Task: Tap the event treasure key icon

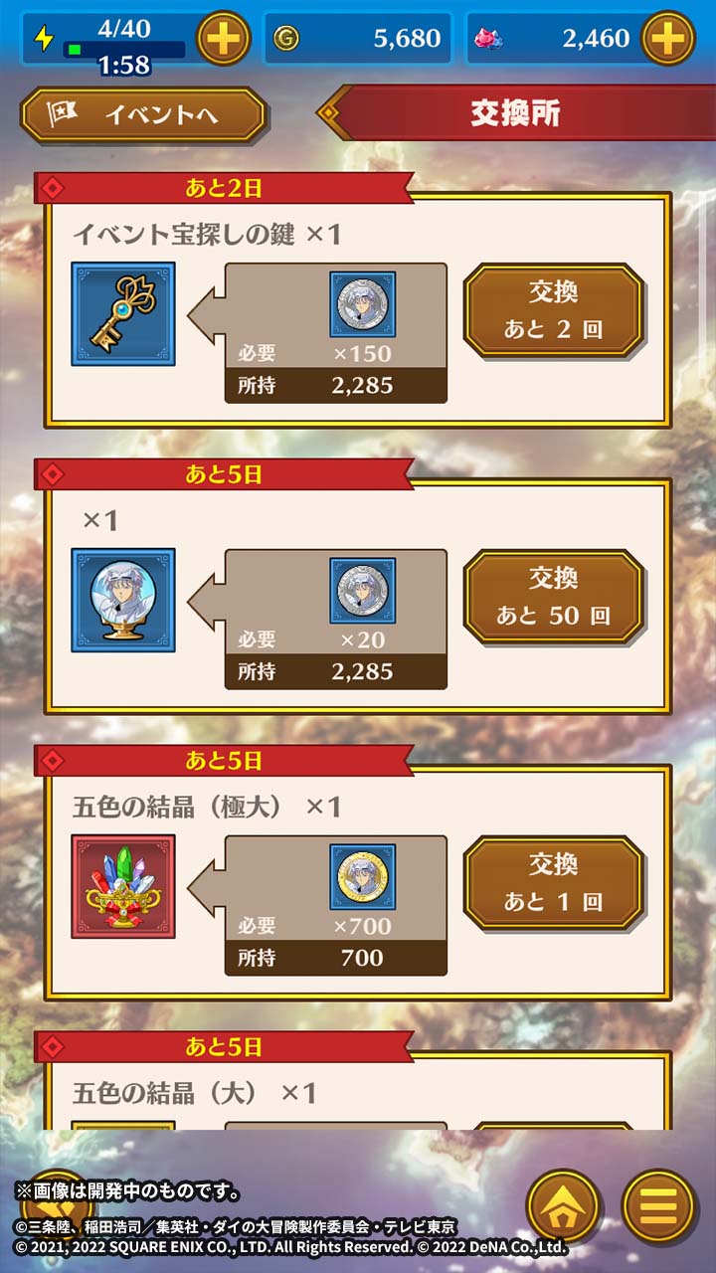Action: pyautogui.click(x=123, y=314)
